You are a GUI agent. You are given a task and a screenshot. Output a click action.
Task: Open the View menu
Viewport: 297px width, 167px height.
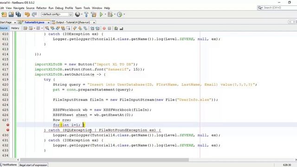coord(9,8)
